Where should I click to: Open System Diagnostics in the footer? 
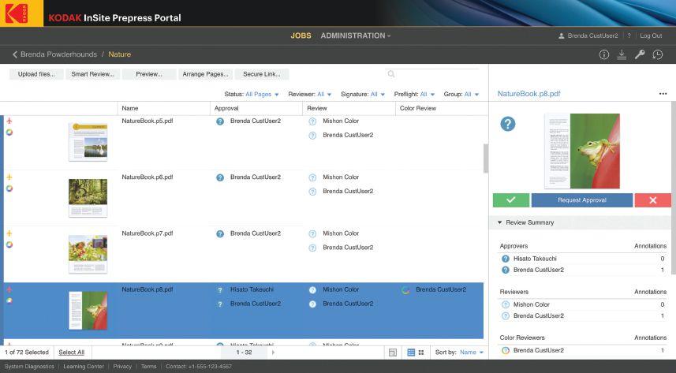click(29, 367)
